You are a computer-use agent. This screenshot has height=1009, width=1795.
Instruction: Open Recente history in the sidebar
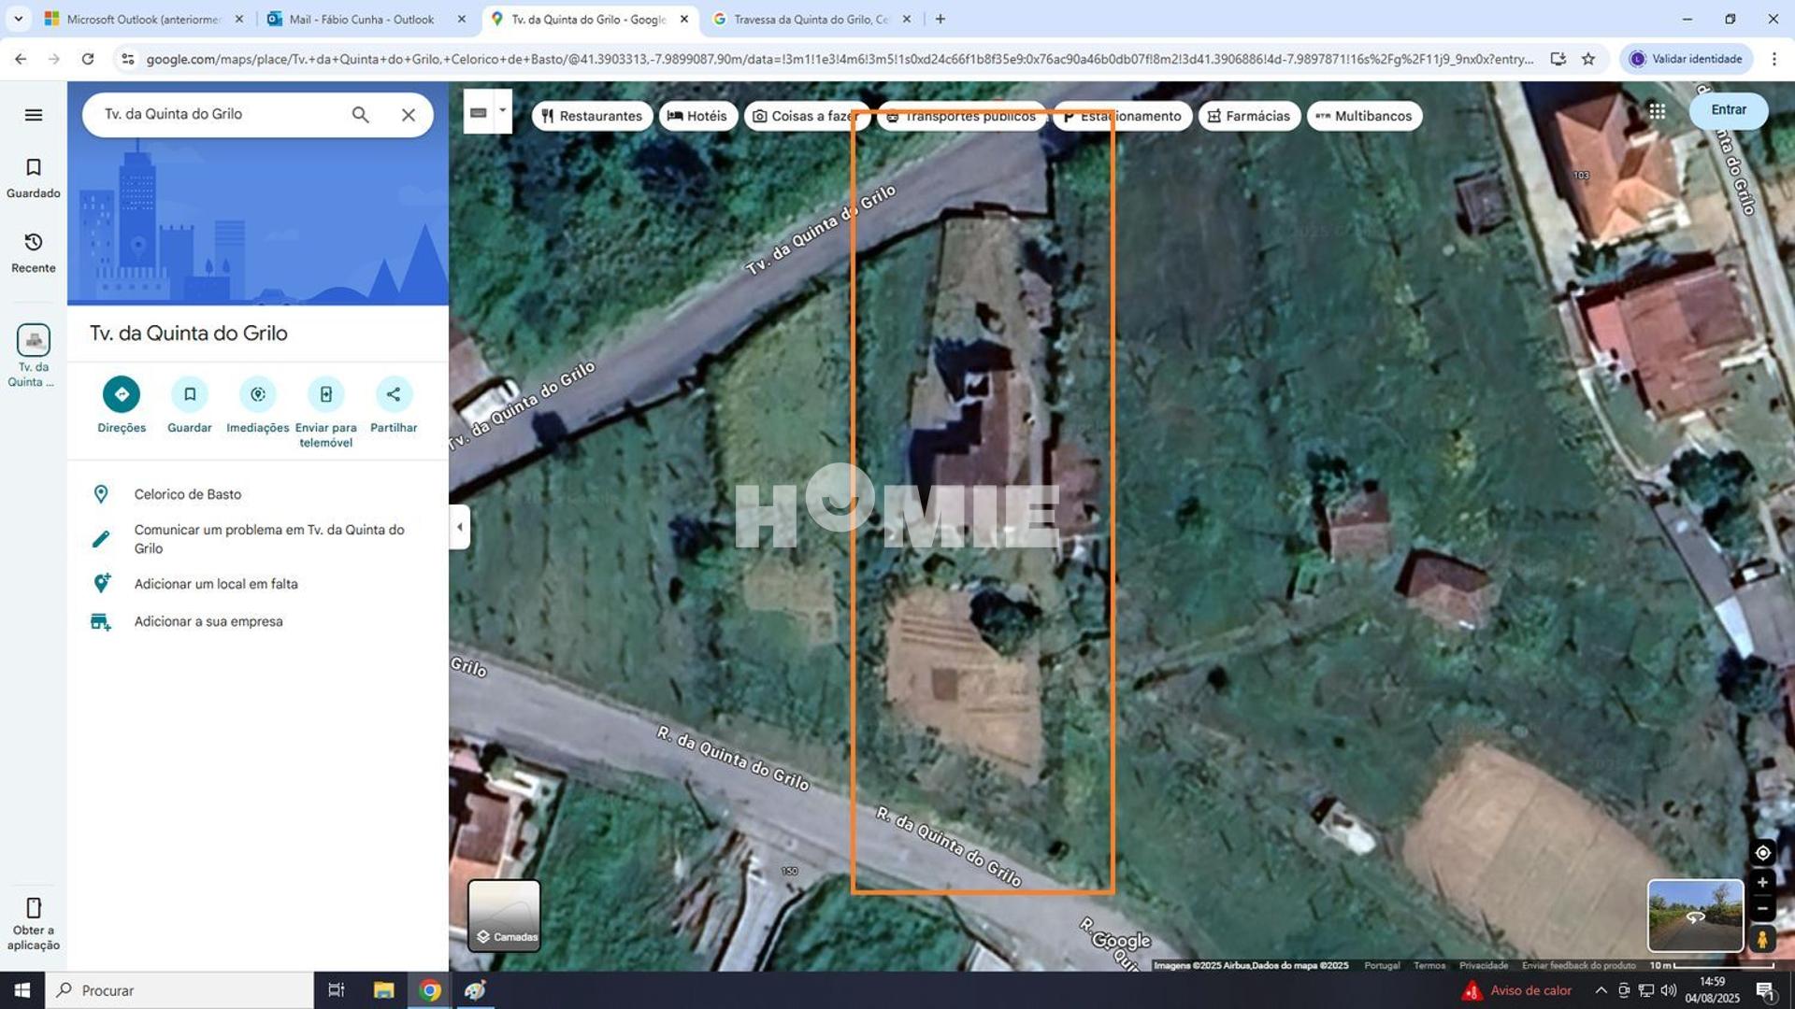pyautogui.click(x=33, y=252)
